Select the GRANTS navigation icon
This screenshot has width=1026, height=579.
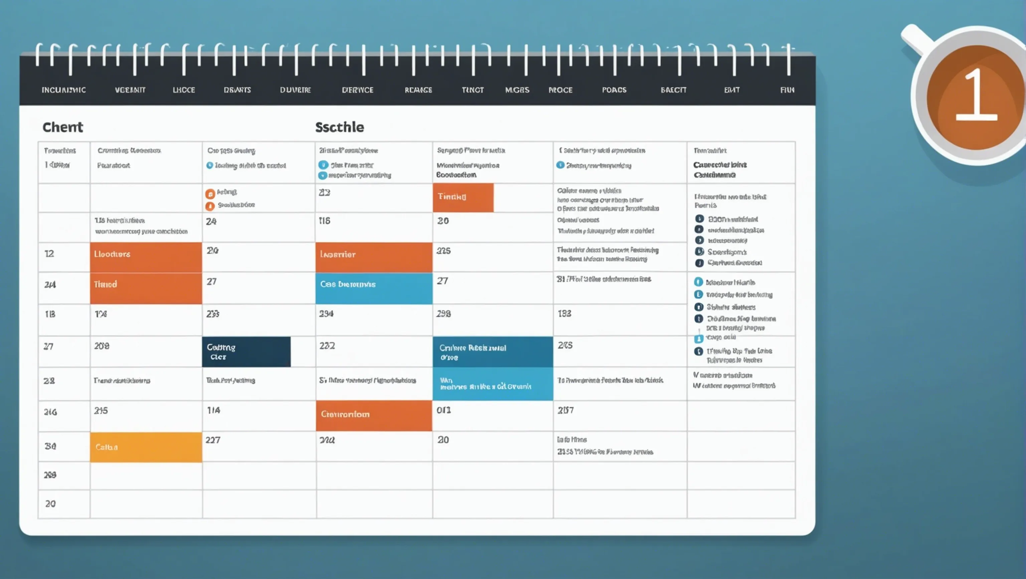coord(236,89)
